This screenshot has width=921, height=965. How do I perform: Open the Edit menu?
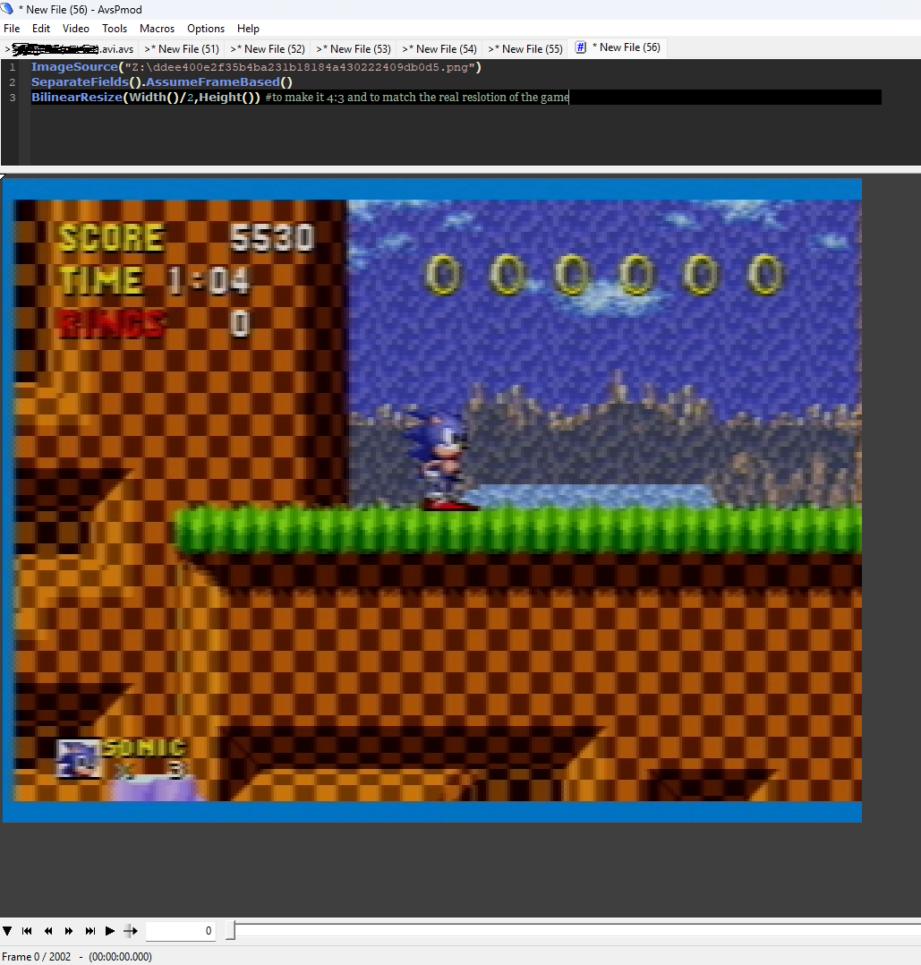click(x=41, y=29)
